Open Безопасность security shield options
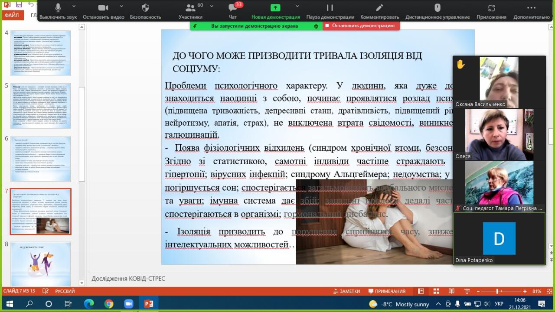 (x=145, y=12)
